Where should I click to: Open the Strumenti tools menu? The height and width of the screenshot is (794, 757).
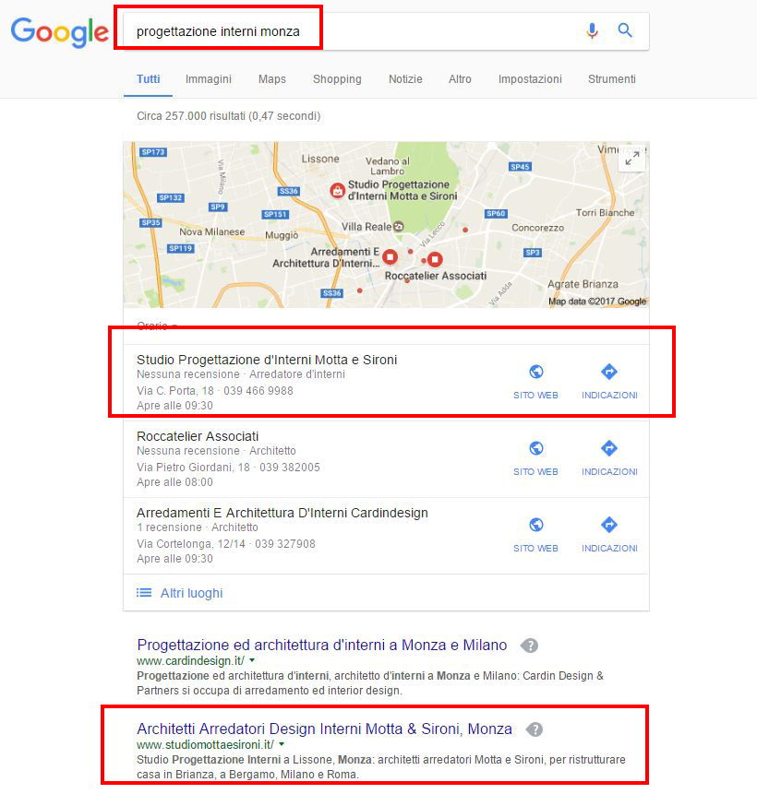611,79
